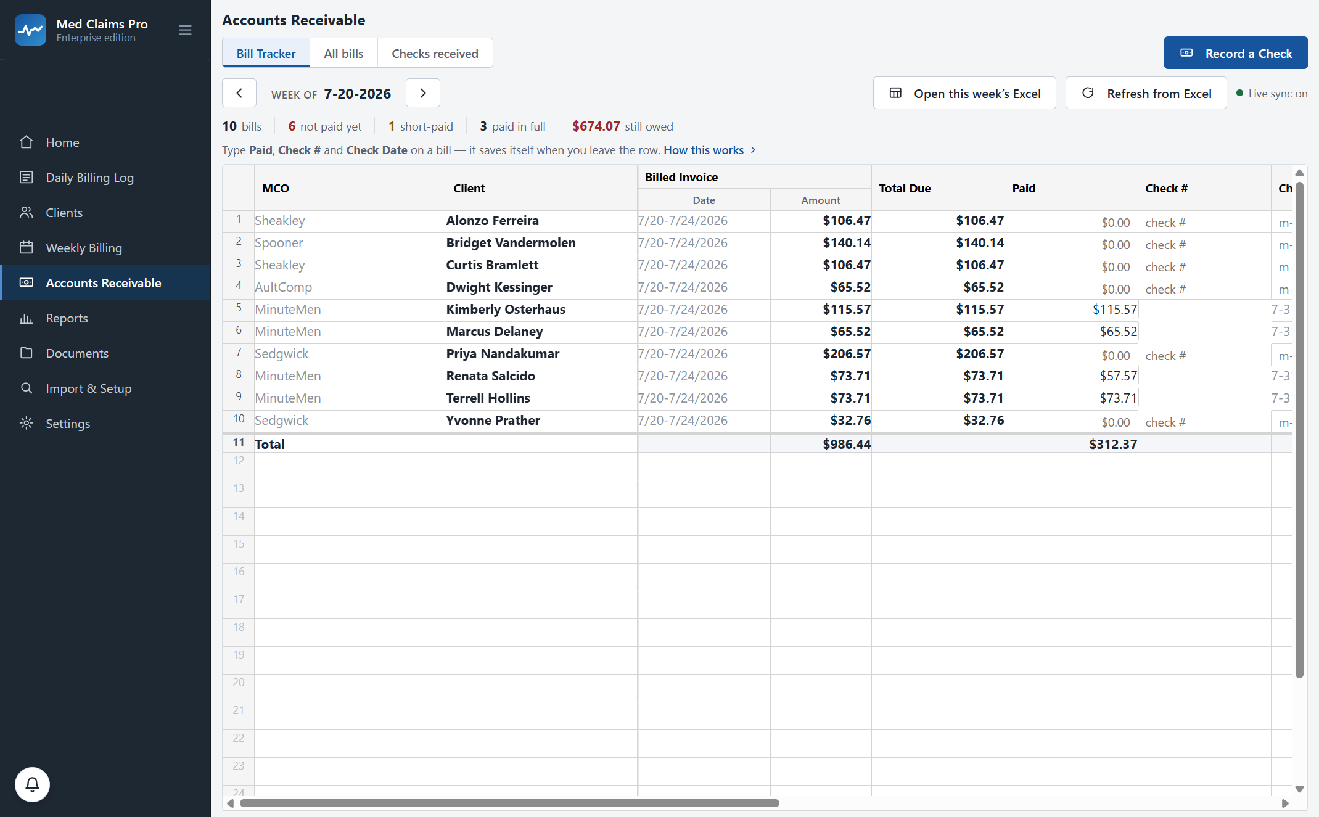Switch to All bills tab

pyautogui.click(x=343, y=53)
